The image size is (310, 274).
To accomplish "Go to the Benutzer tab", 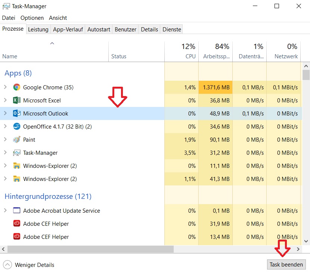I will 125,29.
